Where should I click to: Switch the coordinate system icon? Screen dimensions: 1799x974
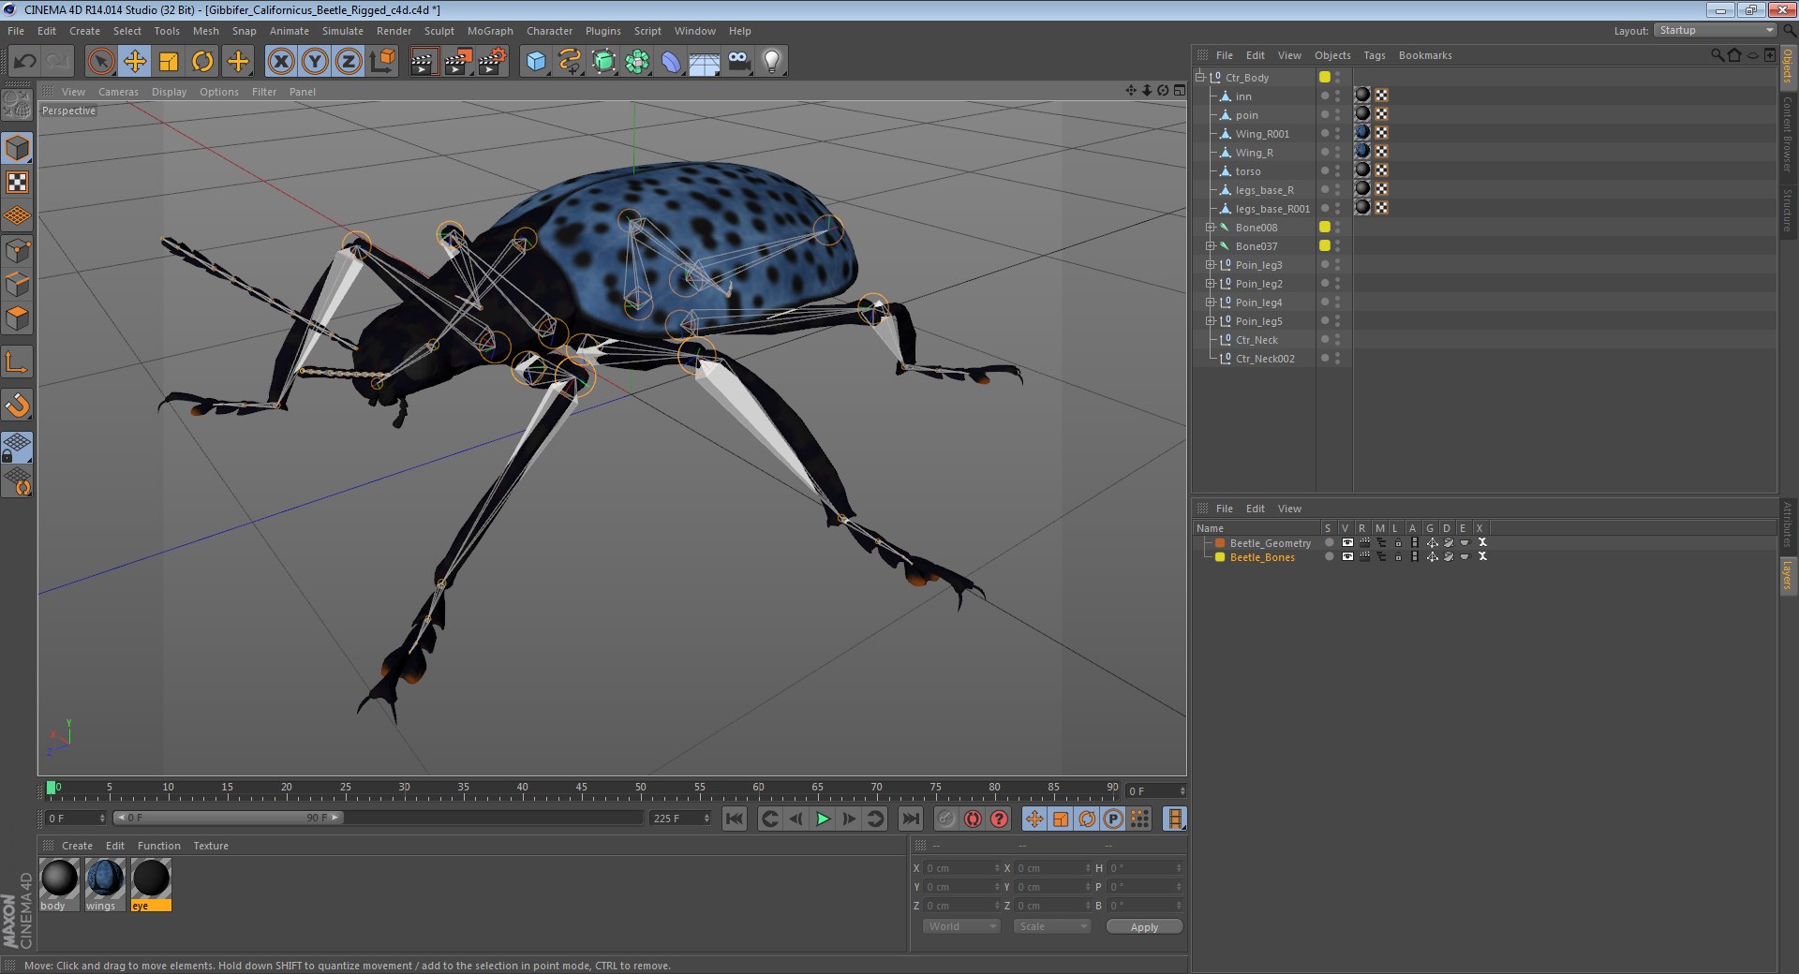[382, 62]
